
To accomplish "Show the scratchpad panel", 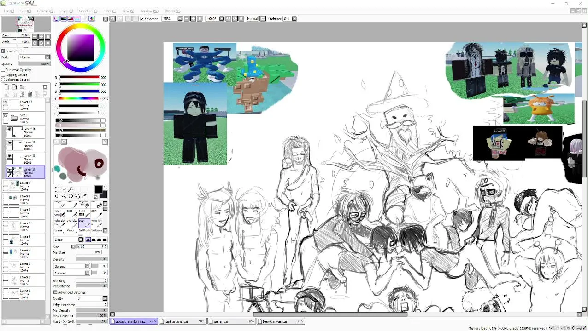I will point(92,18).
